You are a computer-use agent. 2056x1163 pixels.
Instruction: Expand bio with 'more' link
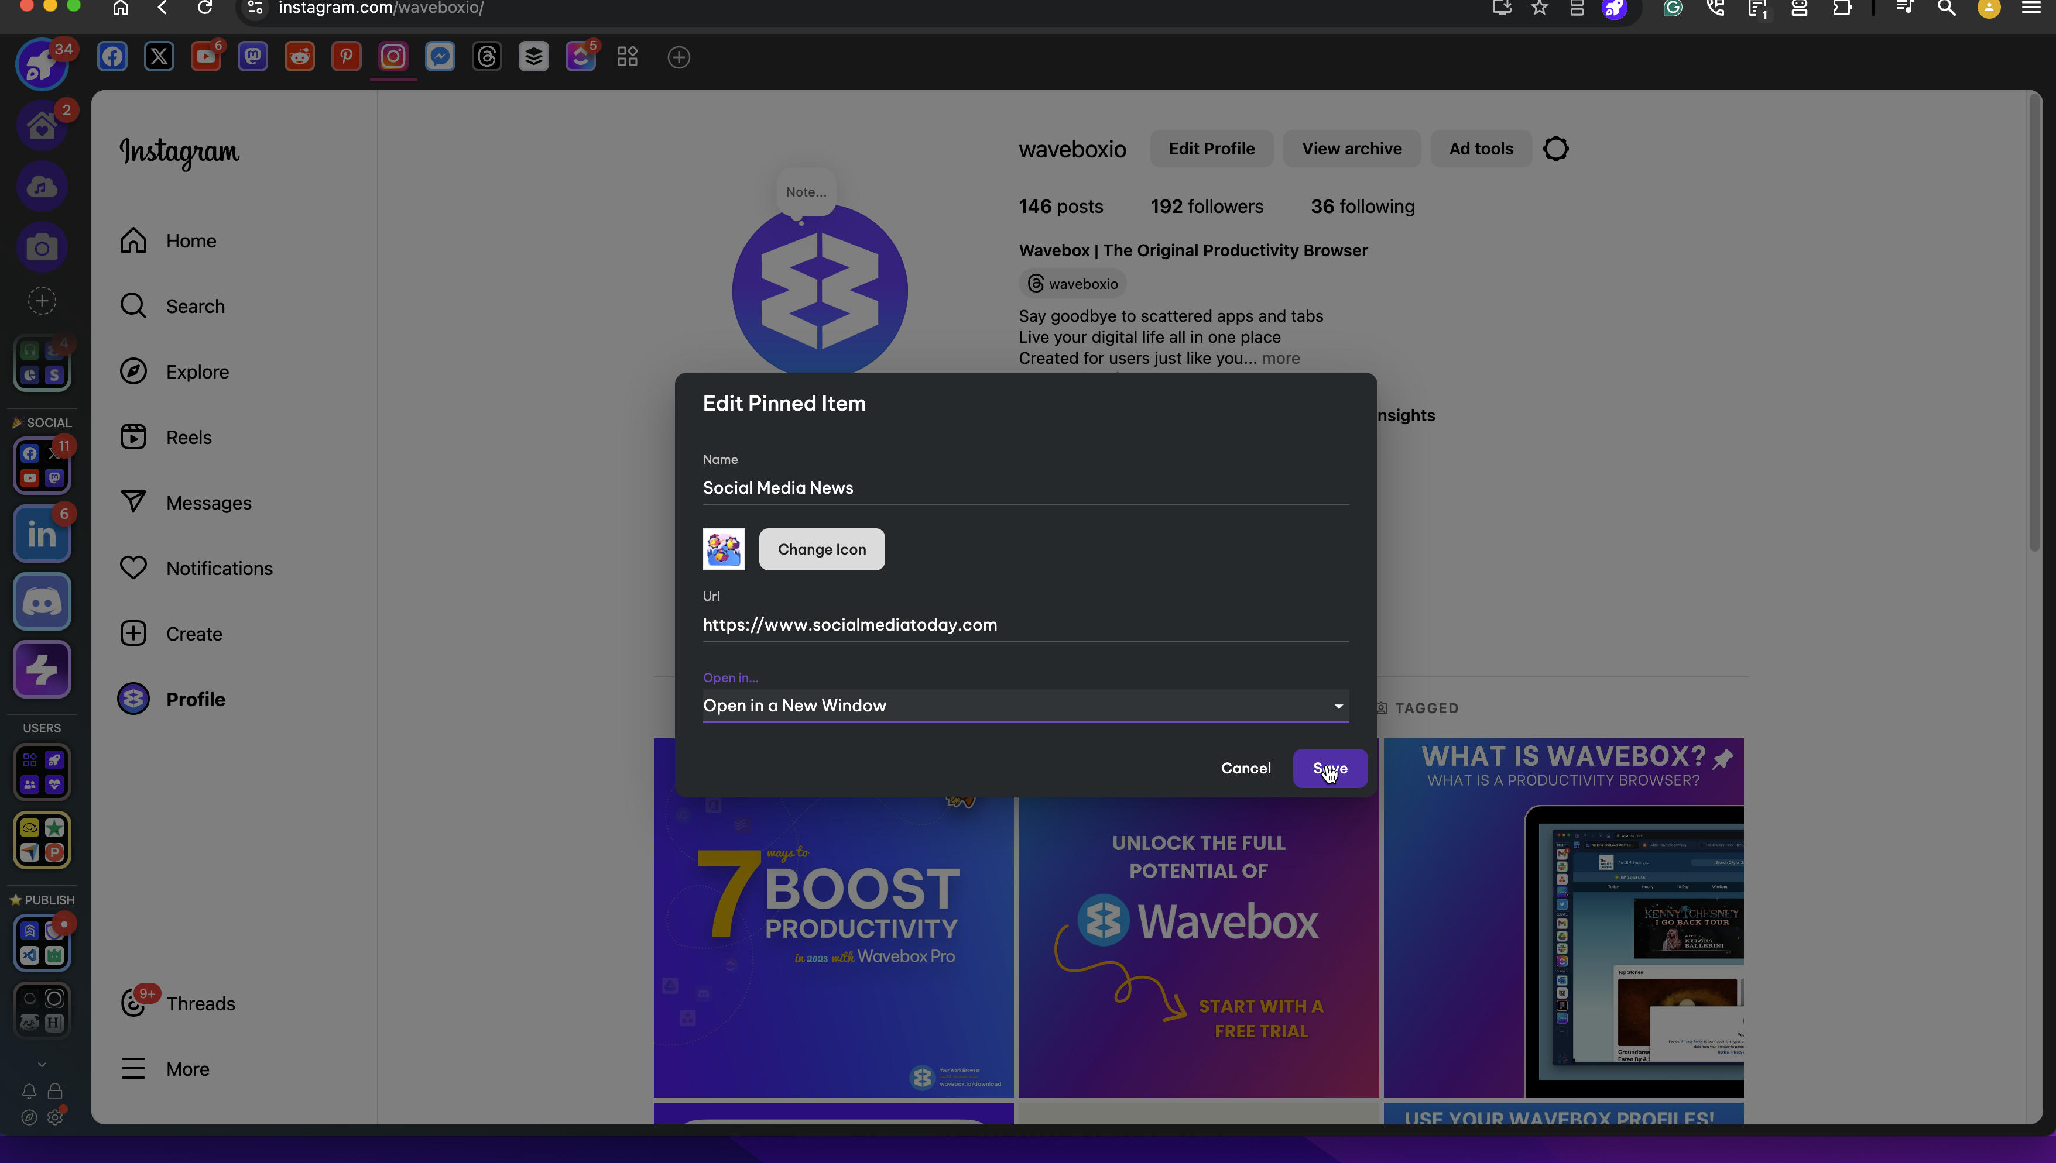coord(1280,358)
